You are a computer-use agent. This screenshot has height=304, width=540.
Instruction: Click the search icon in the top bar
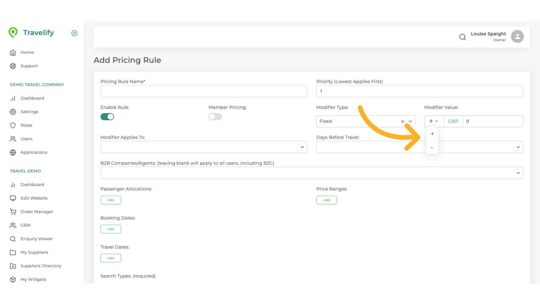click(463, 37)
